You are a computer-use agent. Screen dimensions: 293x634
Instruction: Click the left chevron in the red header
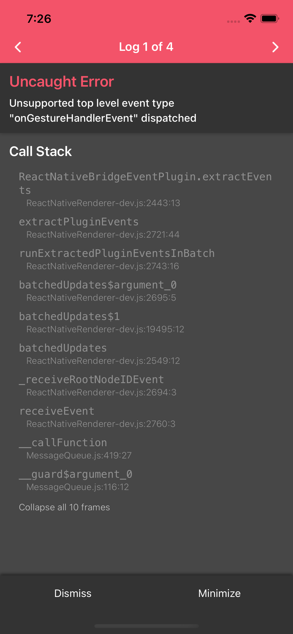click(18, 47)
